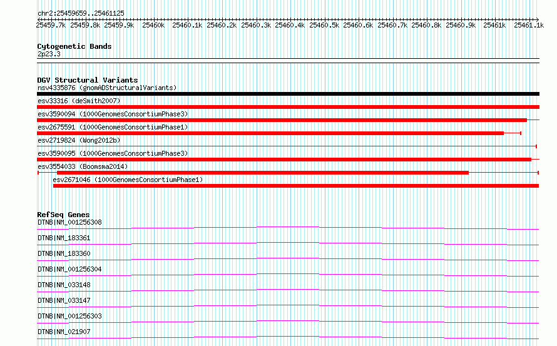Click the thin esv2719824 variant line
The image size is (557, 346).
[x=287, y=146]
